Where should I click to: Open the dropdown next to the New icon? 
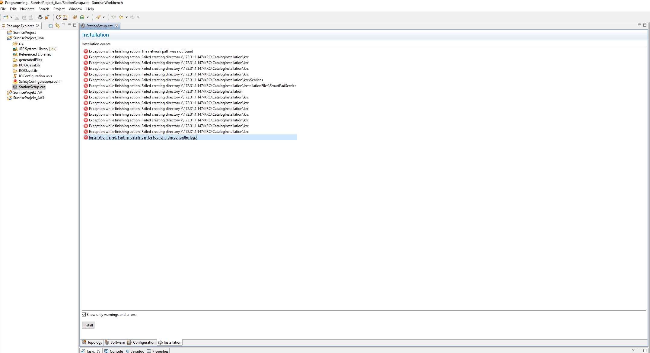pyautogui.click(x=11, y=17)
